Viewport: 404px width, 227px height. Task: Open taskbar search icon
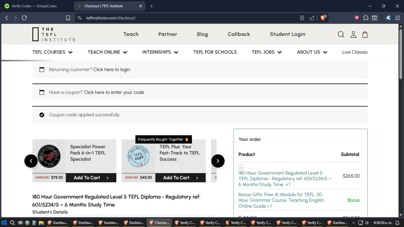[12, 223]
